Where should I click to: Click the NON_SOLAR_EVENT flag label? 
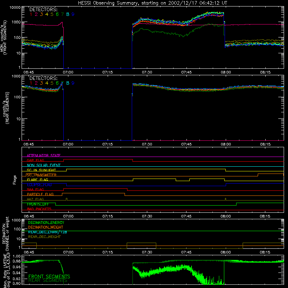click(x=44, y=165)
